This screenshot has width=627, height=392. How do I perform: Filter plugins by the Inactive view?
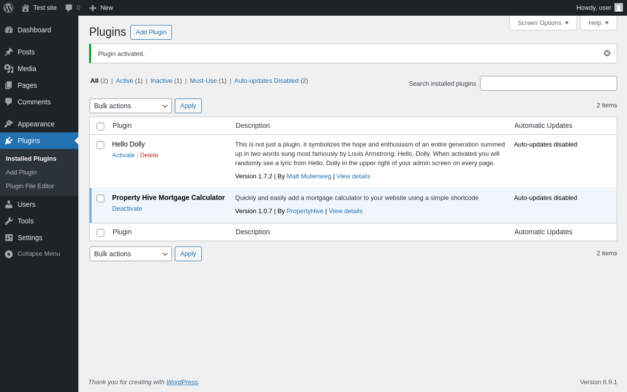[161, 81]
